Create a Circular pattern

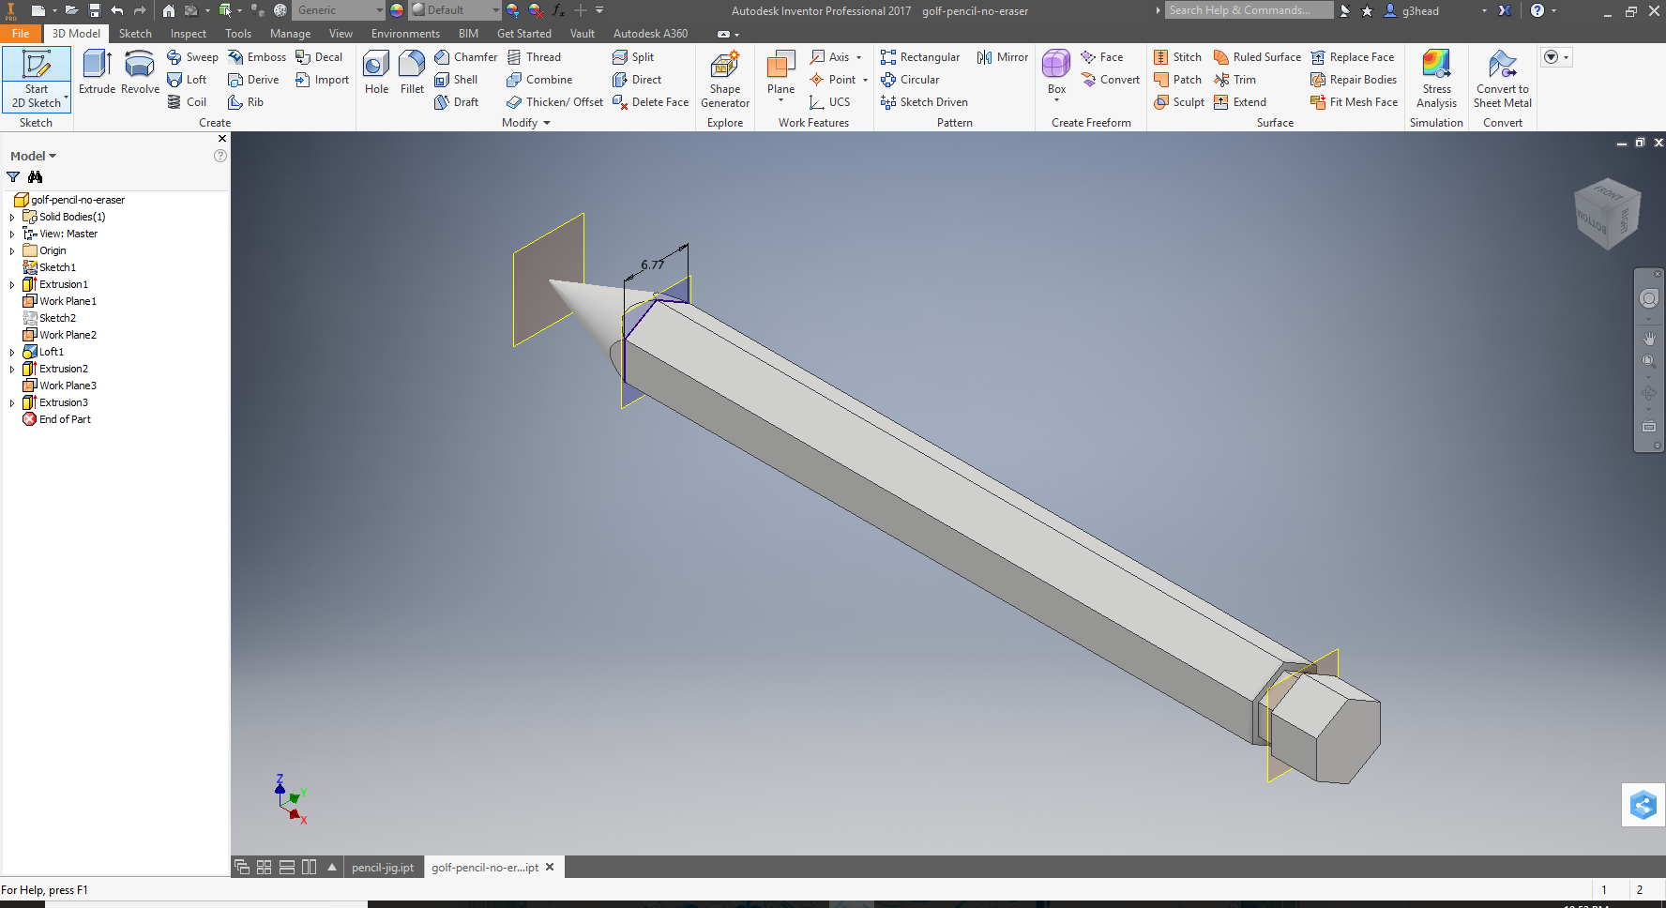pyautogui.click(x=910, y=80)
